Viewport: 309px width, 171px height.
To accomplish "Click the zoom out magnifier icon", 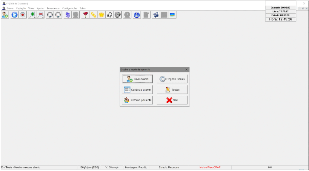I will 40,15.
